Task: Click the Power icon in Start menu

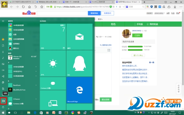Action: tap(3, 107)
